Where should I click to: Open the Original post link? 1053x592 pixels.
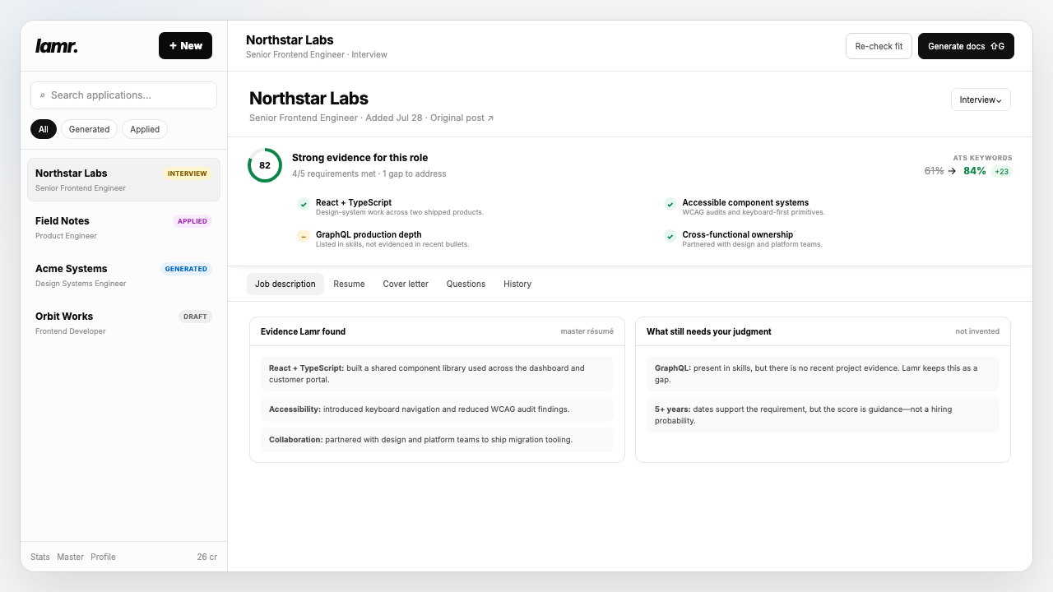pyautogui.click(x=462, y=118)
